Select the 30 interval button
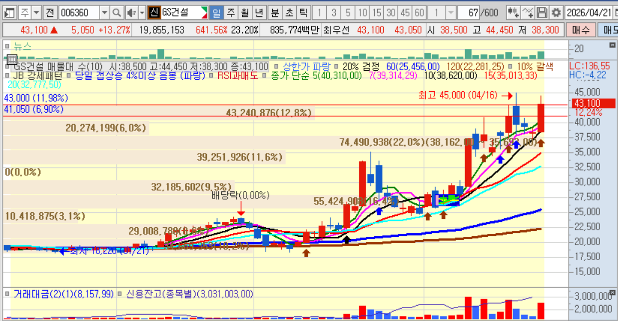Screen dimensions: 618x321 (x=391, y=12)
